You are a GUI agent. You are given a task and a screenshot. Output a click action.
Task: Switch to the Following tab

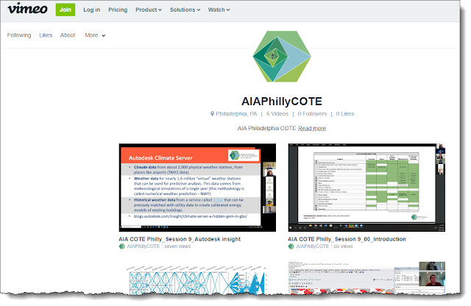click(19, 35)
